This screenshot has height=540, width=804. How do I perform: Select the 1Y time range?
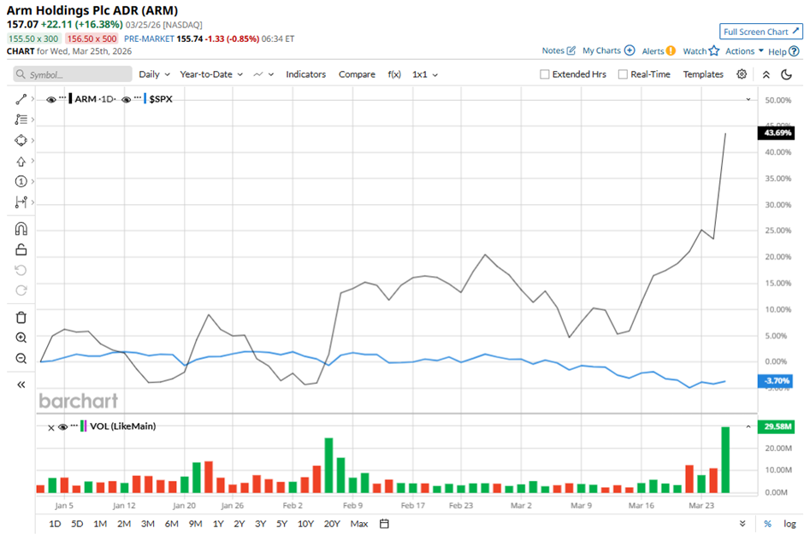pyautogui.click(x=218, y=524)
